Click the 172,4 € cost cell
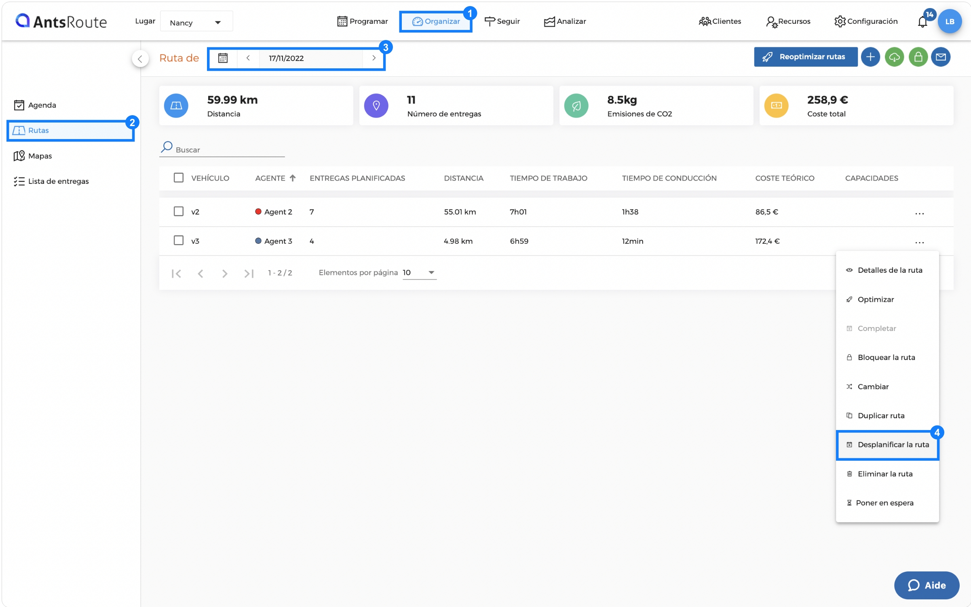Image resolution: width=971 pixels, height=607 pixels. (x=767, y=241)
